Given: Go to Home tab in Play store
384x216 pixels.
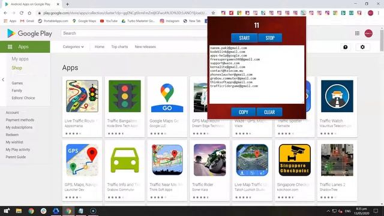Looking at the screenshot, I should point(100,47).
